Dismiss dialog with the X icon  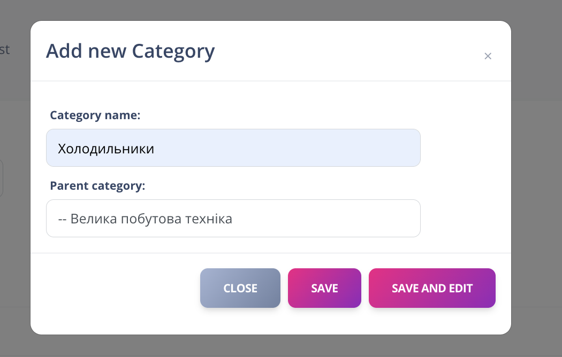pos(488,56)
